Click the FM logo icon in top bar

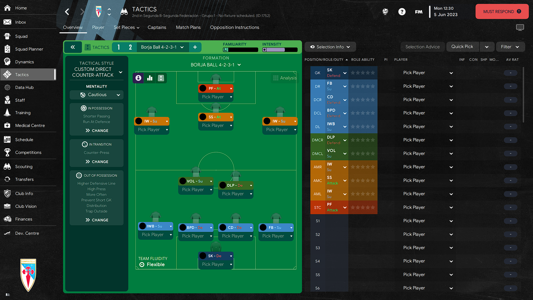point(418,12)
